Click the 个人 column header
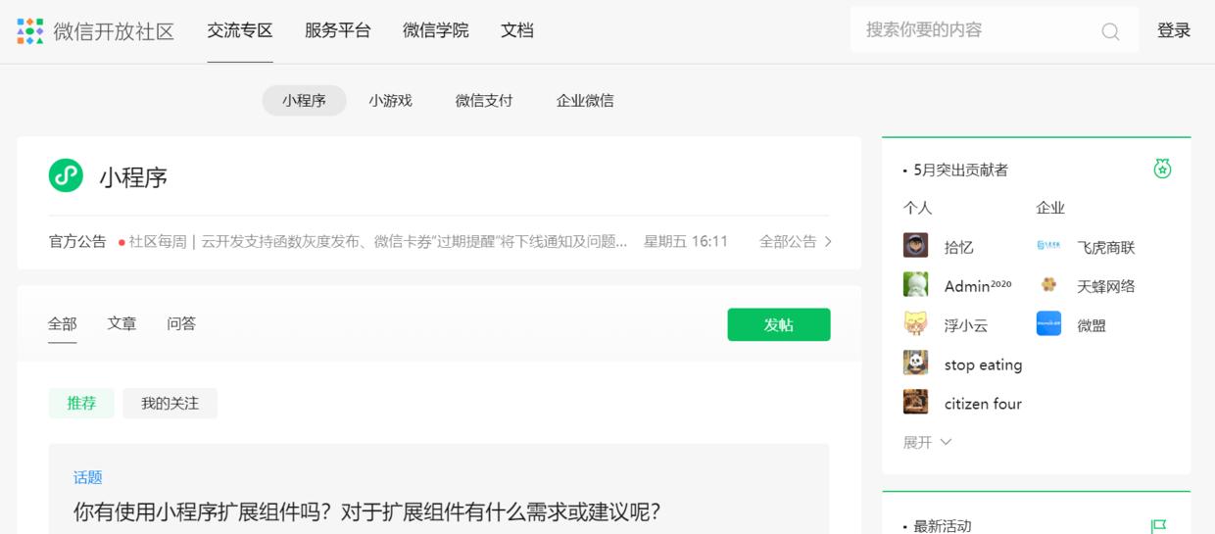Viewport: 1215px width, 534px height. coord(918,208)
